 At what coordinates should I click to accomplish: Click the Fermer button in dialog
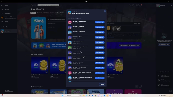coord(102,84)
